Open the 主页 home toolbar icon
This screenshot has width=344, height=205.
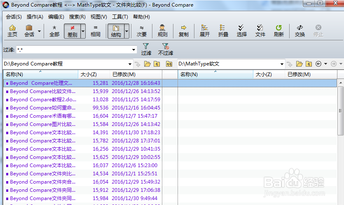click(x=12, y=31)
